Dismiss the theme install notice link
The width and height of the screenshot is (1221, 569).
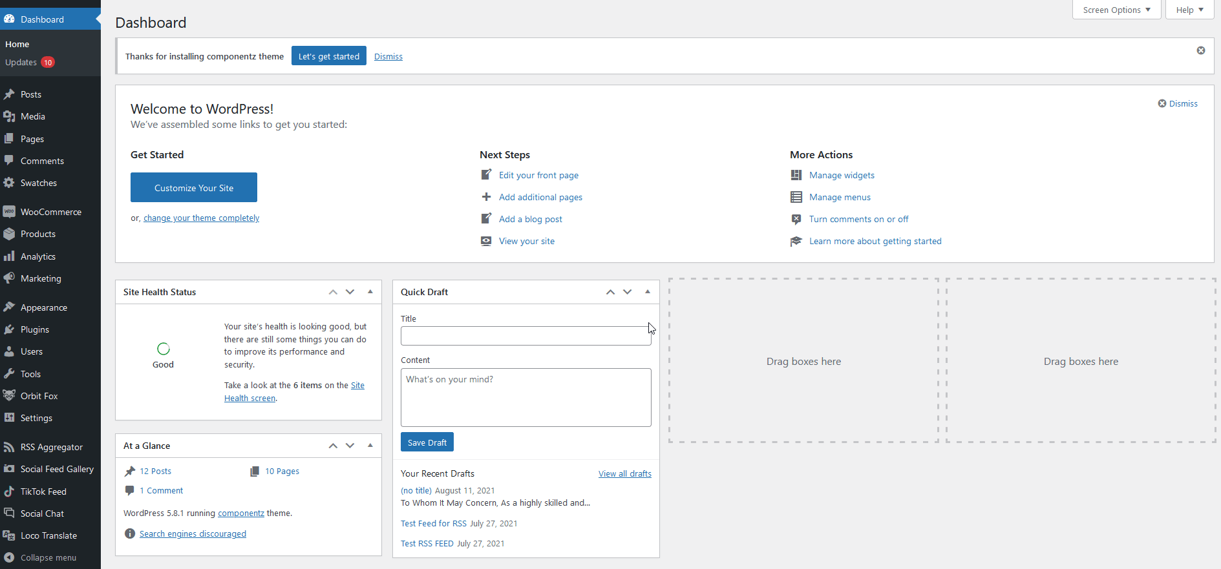coord(388,57)
